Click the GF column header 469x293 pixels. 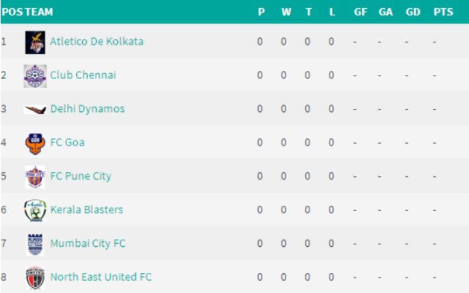[x=361, y=12]
